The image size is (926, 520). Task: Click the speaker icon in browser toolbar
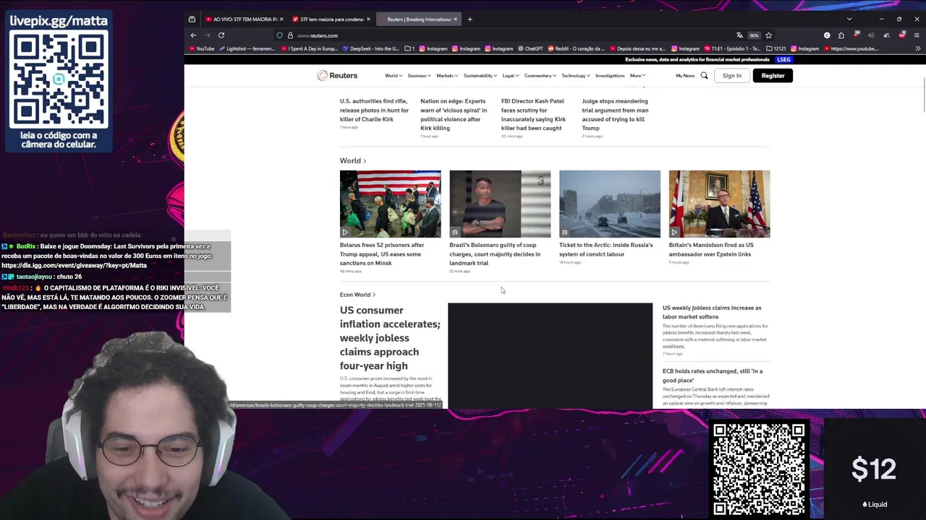coord(871,35)
